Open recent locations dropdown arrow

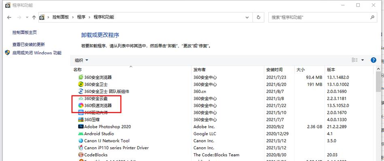point(27,17)
